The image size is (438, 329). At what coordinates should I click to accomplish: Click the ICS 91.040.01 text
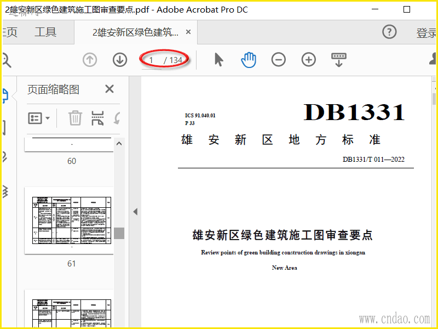pyautogui.click(x=200, y=115)
